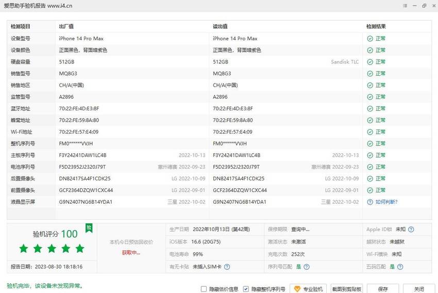The width and height of the screenshot is (438, 293).
Task: Click the green check icon in 整机序列号 row
Action: coord(370,144)
